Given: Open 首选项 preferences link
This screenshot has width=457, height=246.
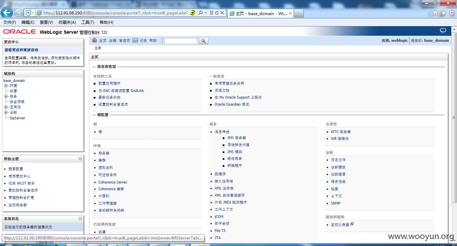Looking at the screenshot, I should click(124, 40).
